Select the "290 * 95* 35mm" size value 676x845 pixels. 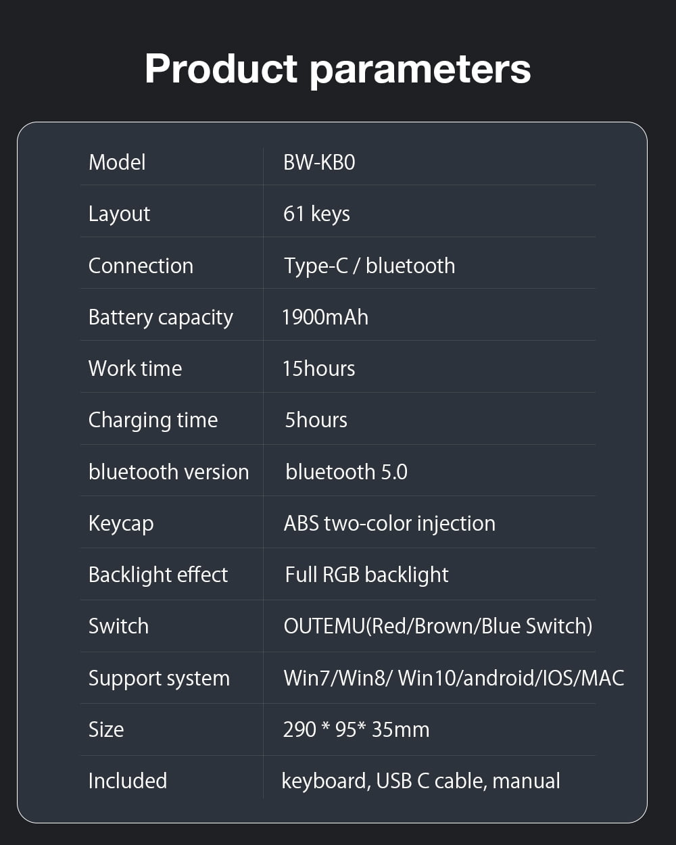tap(356, 729)
